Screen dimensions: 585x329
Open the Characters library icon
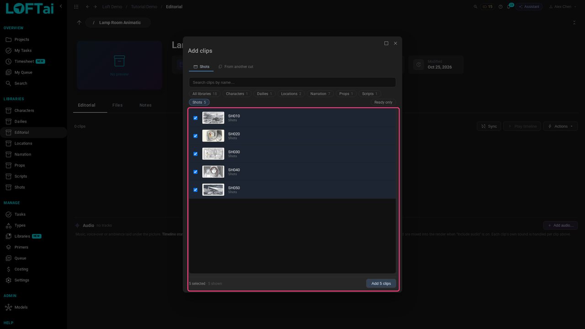(x=8, y=111)
